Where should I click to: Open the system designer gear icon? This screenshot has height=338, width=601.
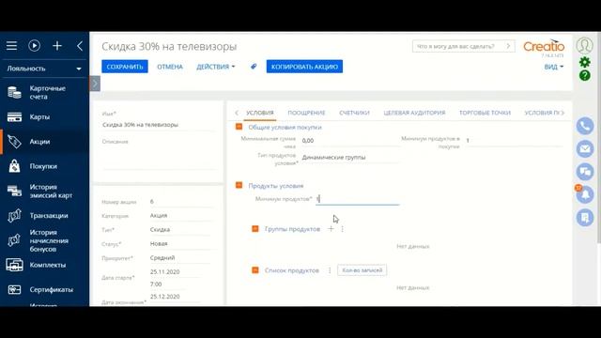click(x=584, y=62)
